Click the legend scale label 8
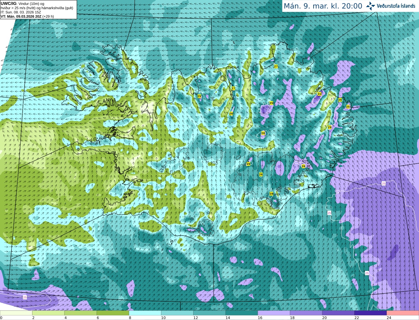 130,318
